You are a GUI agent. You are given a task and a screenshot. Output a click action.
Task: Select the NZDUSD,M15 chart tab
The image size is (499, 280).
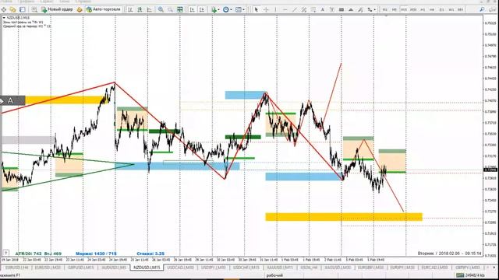147,268
